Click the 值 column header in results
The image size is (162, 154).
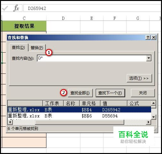(x=114, y=103)
